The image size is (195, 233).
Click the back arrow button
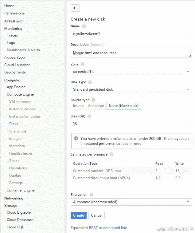tap(75, 8)
